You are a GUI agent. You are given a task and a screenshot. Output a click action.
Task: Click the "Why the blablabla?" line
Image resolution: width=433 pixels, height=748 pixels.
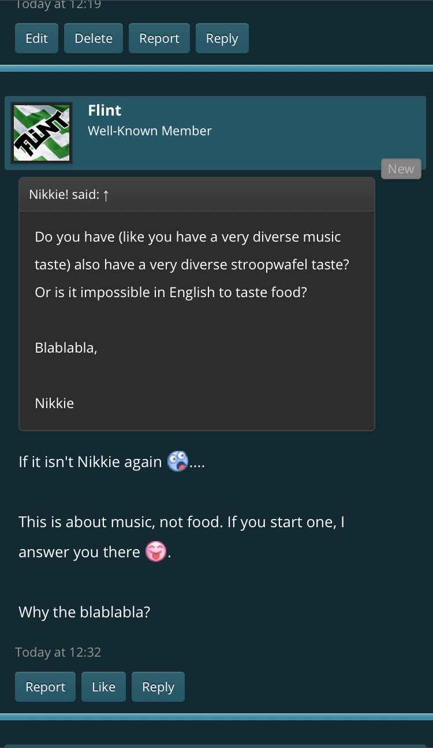84,612
